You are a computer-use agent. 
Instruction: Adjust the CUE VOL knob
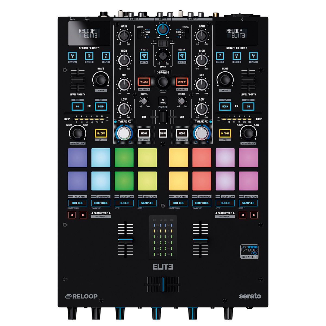click(144, 101)
